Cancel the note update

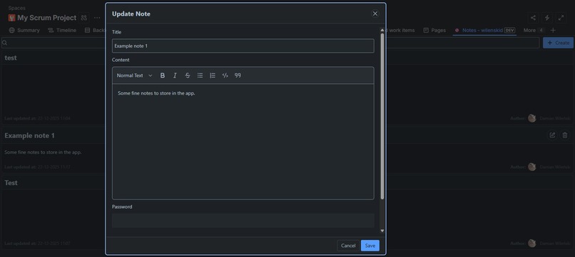(348, 246)
